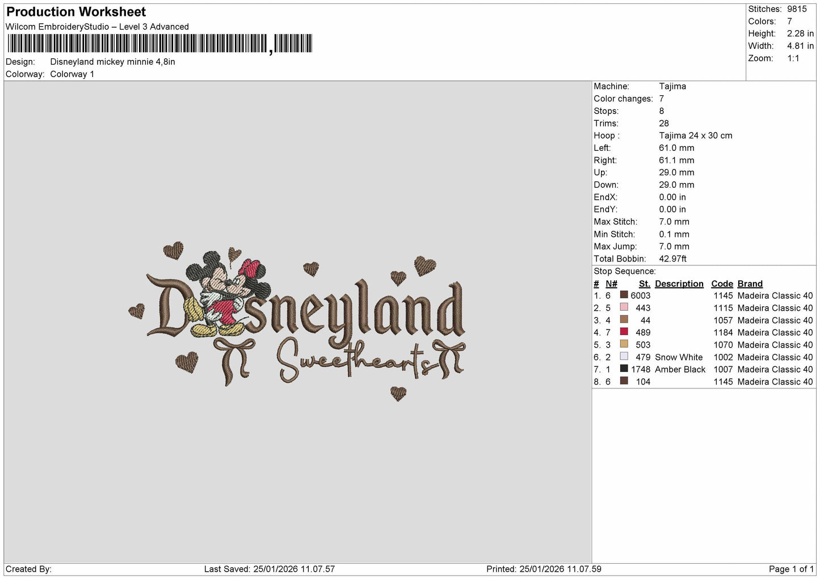Click the Machine value Tajima
This screenshot has width=820, height=579.
click(672, 86)
